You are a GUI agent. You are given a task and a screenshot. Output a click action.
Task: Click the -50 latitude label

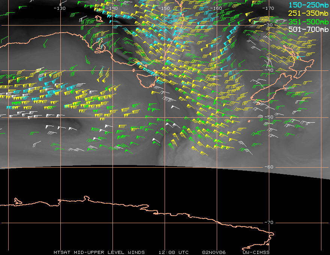point(269,117)
